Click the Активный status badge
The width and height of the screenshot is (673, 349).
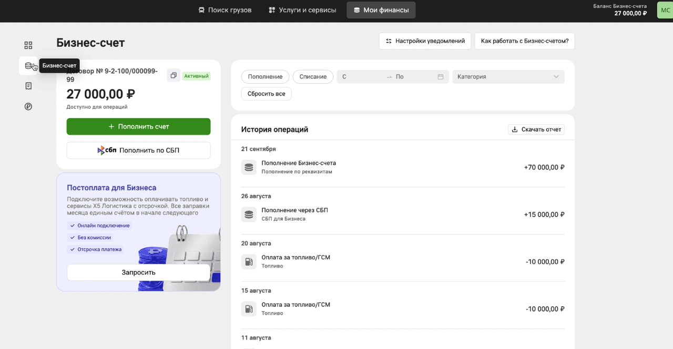tap(196, 76)
